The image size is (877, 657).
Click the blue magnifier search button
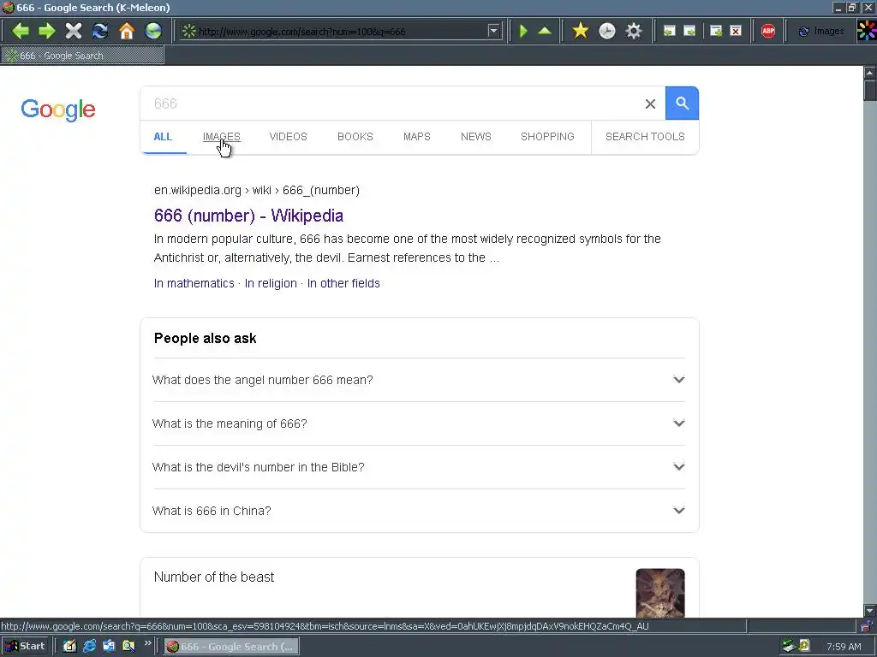(682, 104)
